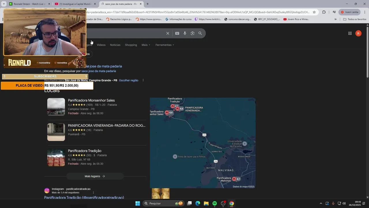Click Escolher região link
Image resolution: width=369 pixels, height=208 pixels.
129,80
